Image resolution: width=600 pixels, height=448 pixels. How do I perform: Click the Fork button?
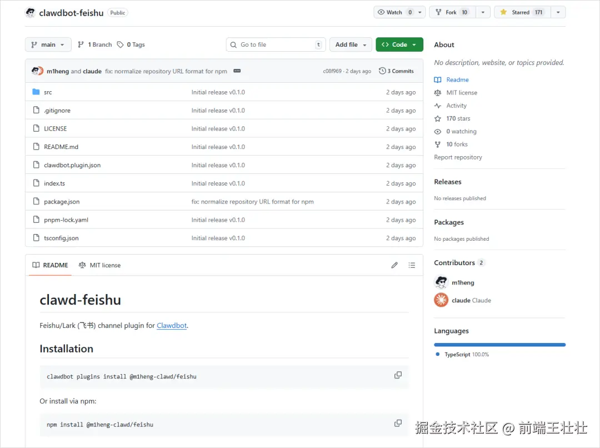click(452, 12)
